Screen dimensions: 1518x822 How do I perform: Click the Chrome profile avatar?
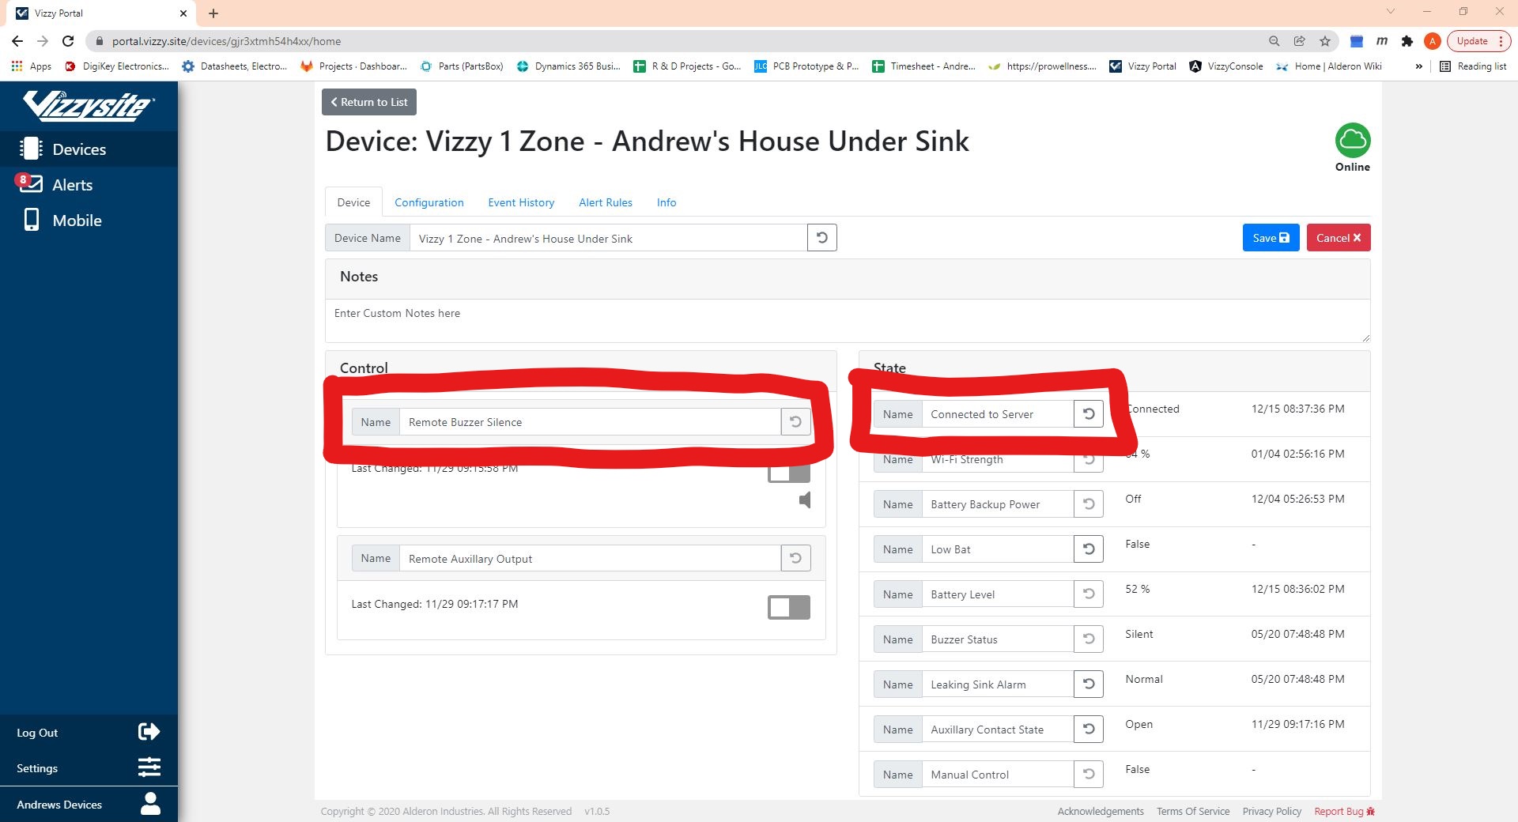click(x=1433, y=41)
